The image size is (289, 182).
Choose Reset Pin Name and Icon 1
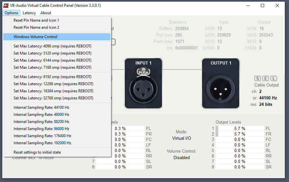coord(57,20)
